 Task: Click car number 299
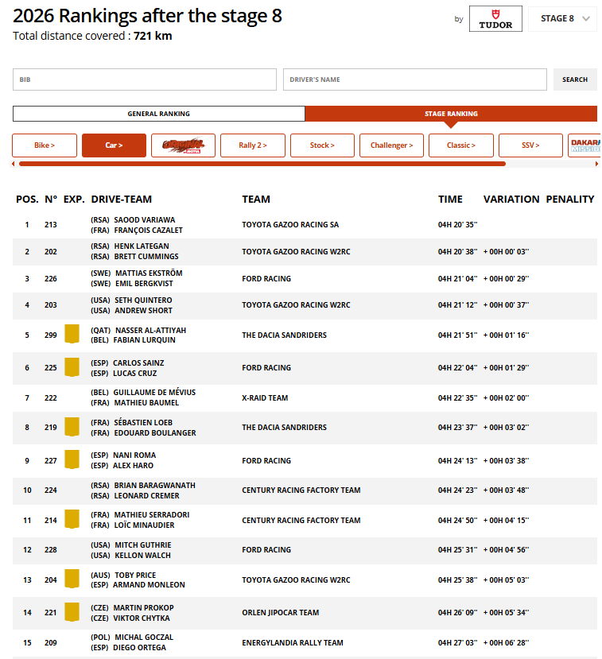tap(50, 335)
